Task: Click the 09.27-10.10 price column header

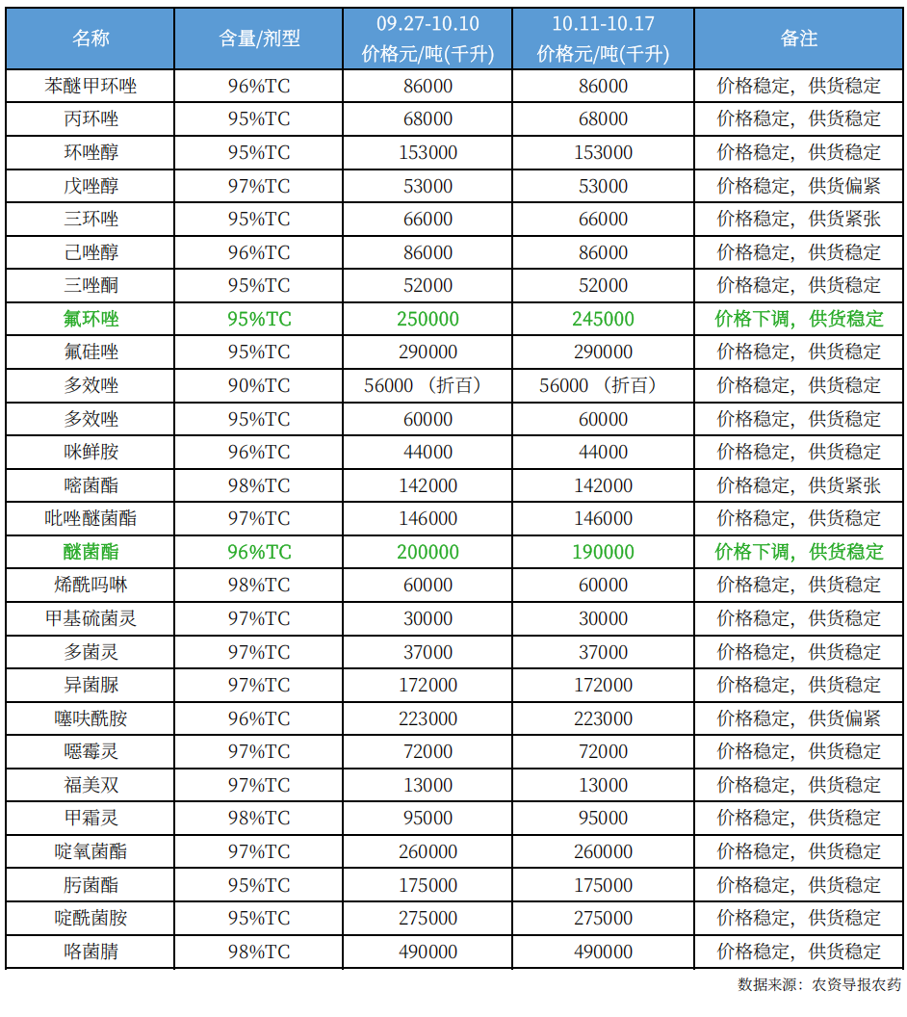Action: click(x=428, y=39)
